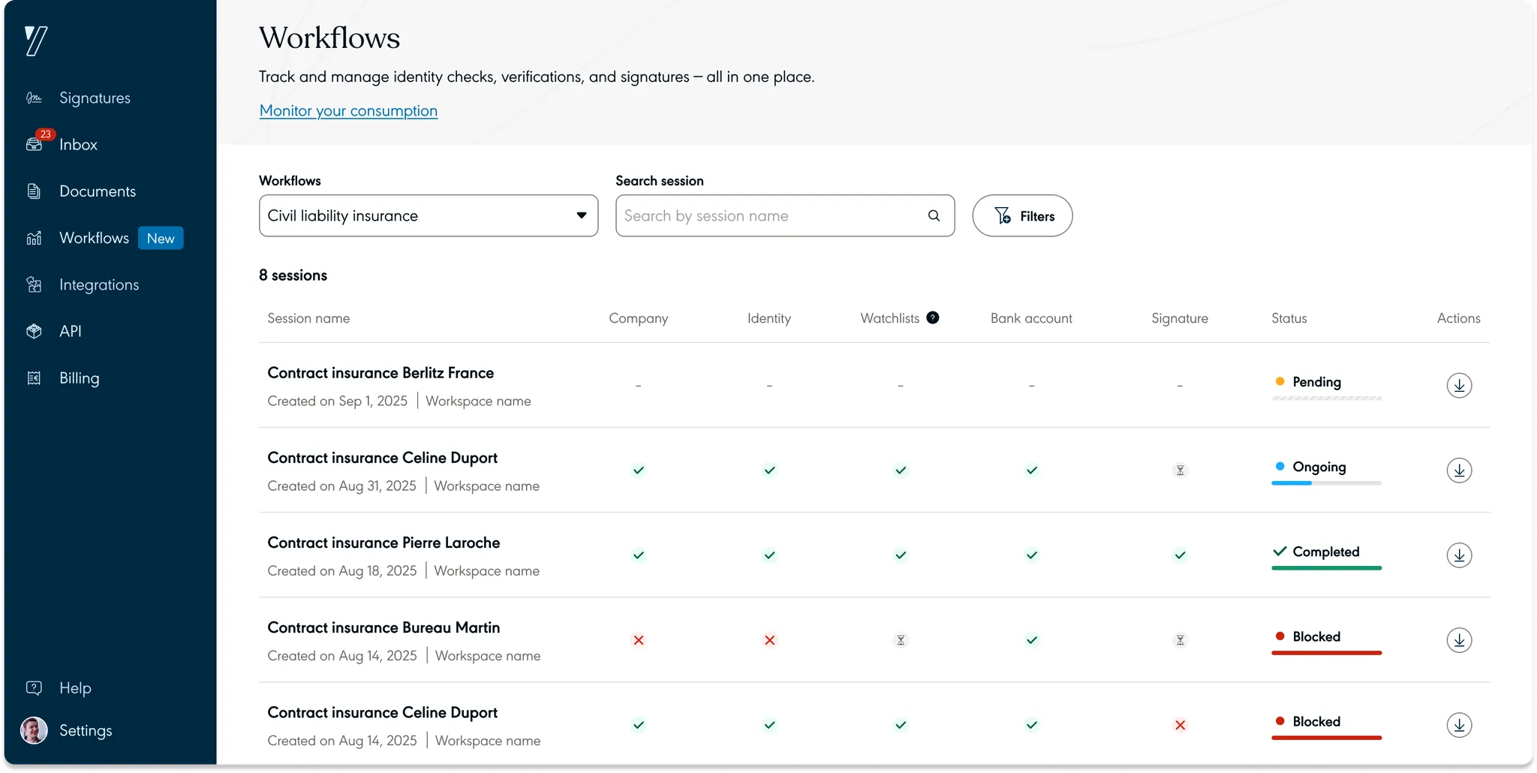Click the Ongoing status progress bar
This screenshot has height=773, width=1537.
coord(1327,483)
